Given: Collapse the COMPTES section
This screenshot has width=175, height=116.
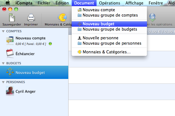Looking at the screenshot, I should pyautogui.click(x=3, y=31).
